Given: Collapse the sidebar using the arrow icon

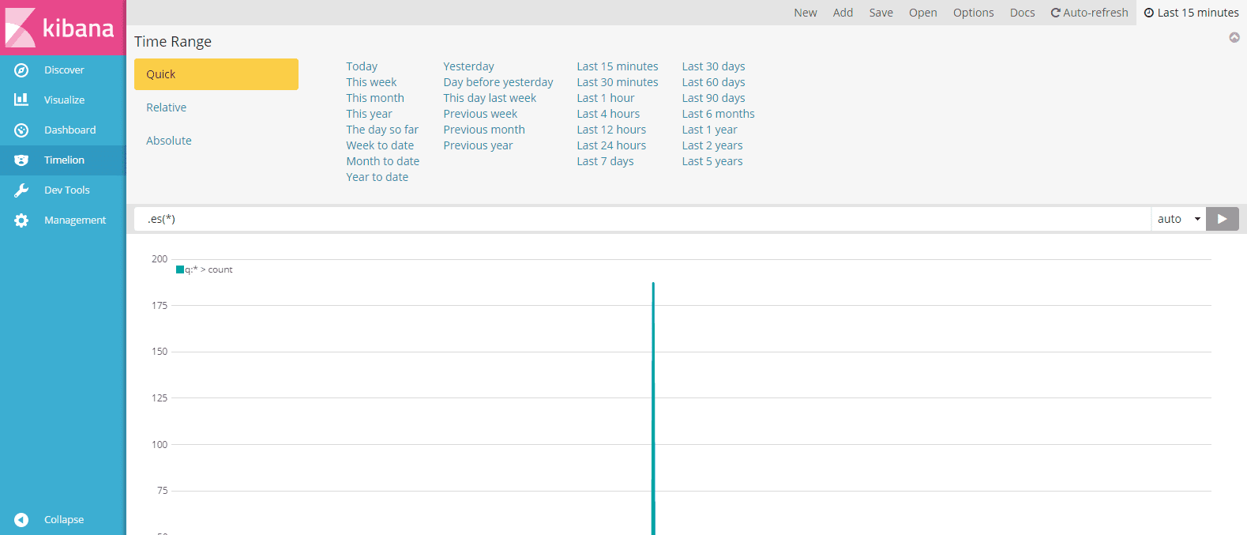Looking at the screenshot, I should tap(21, 520).
